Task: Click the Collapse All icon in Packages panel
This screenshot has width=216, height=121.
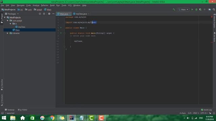Action: click(x=44, y=14)
